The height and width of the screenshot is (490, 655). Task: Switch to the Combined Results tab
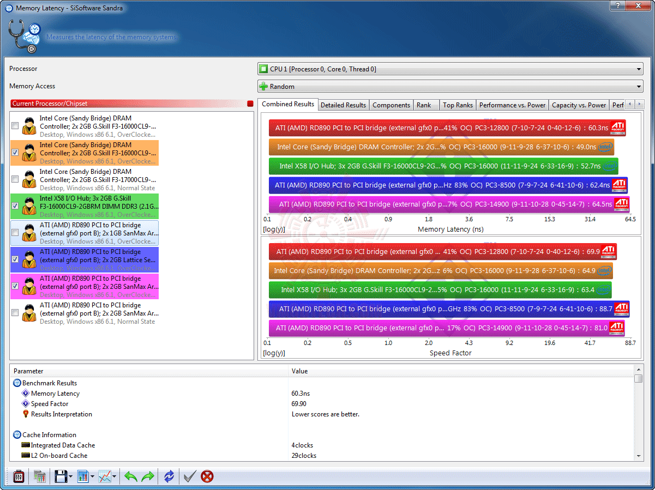(x=288, y=104)
